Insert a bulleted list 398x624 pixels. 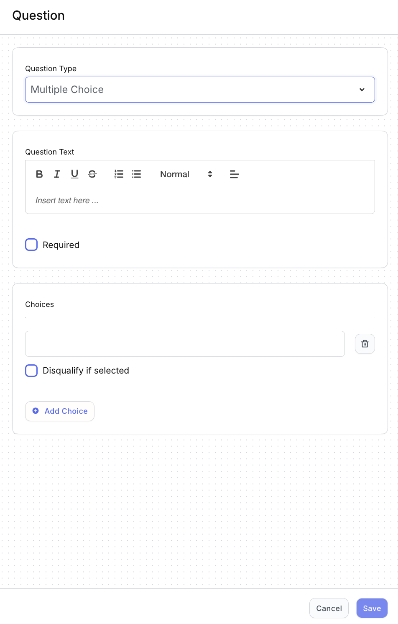[136, 174]
